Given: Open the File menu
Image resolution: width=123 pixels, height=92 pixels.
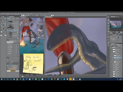Looking at the screenshot, I should click(x=2, y=14).
